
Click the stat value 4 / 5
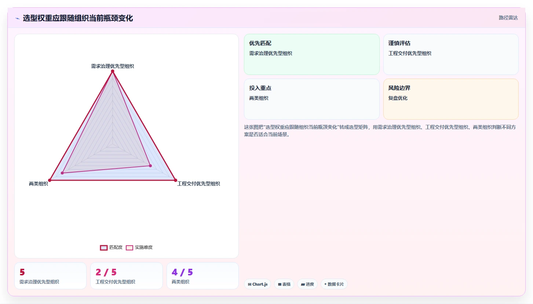coord(182,272)
